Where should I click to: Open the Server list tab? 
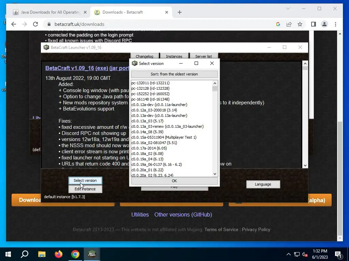point(204,56)
